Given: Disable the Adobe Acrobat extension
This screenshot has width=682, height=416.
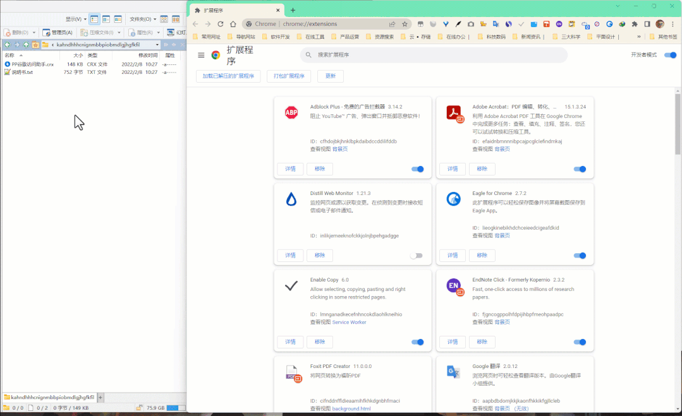Looking at the screenshot, I should coord(580,169).
